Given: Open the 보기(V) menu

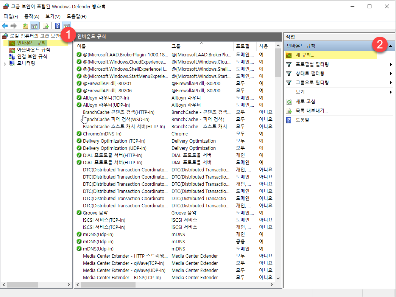Looking at the screenshot, I should point(53,16).
